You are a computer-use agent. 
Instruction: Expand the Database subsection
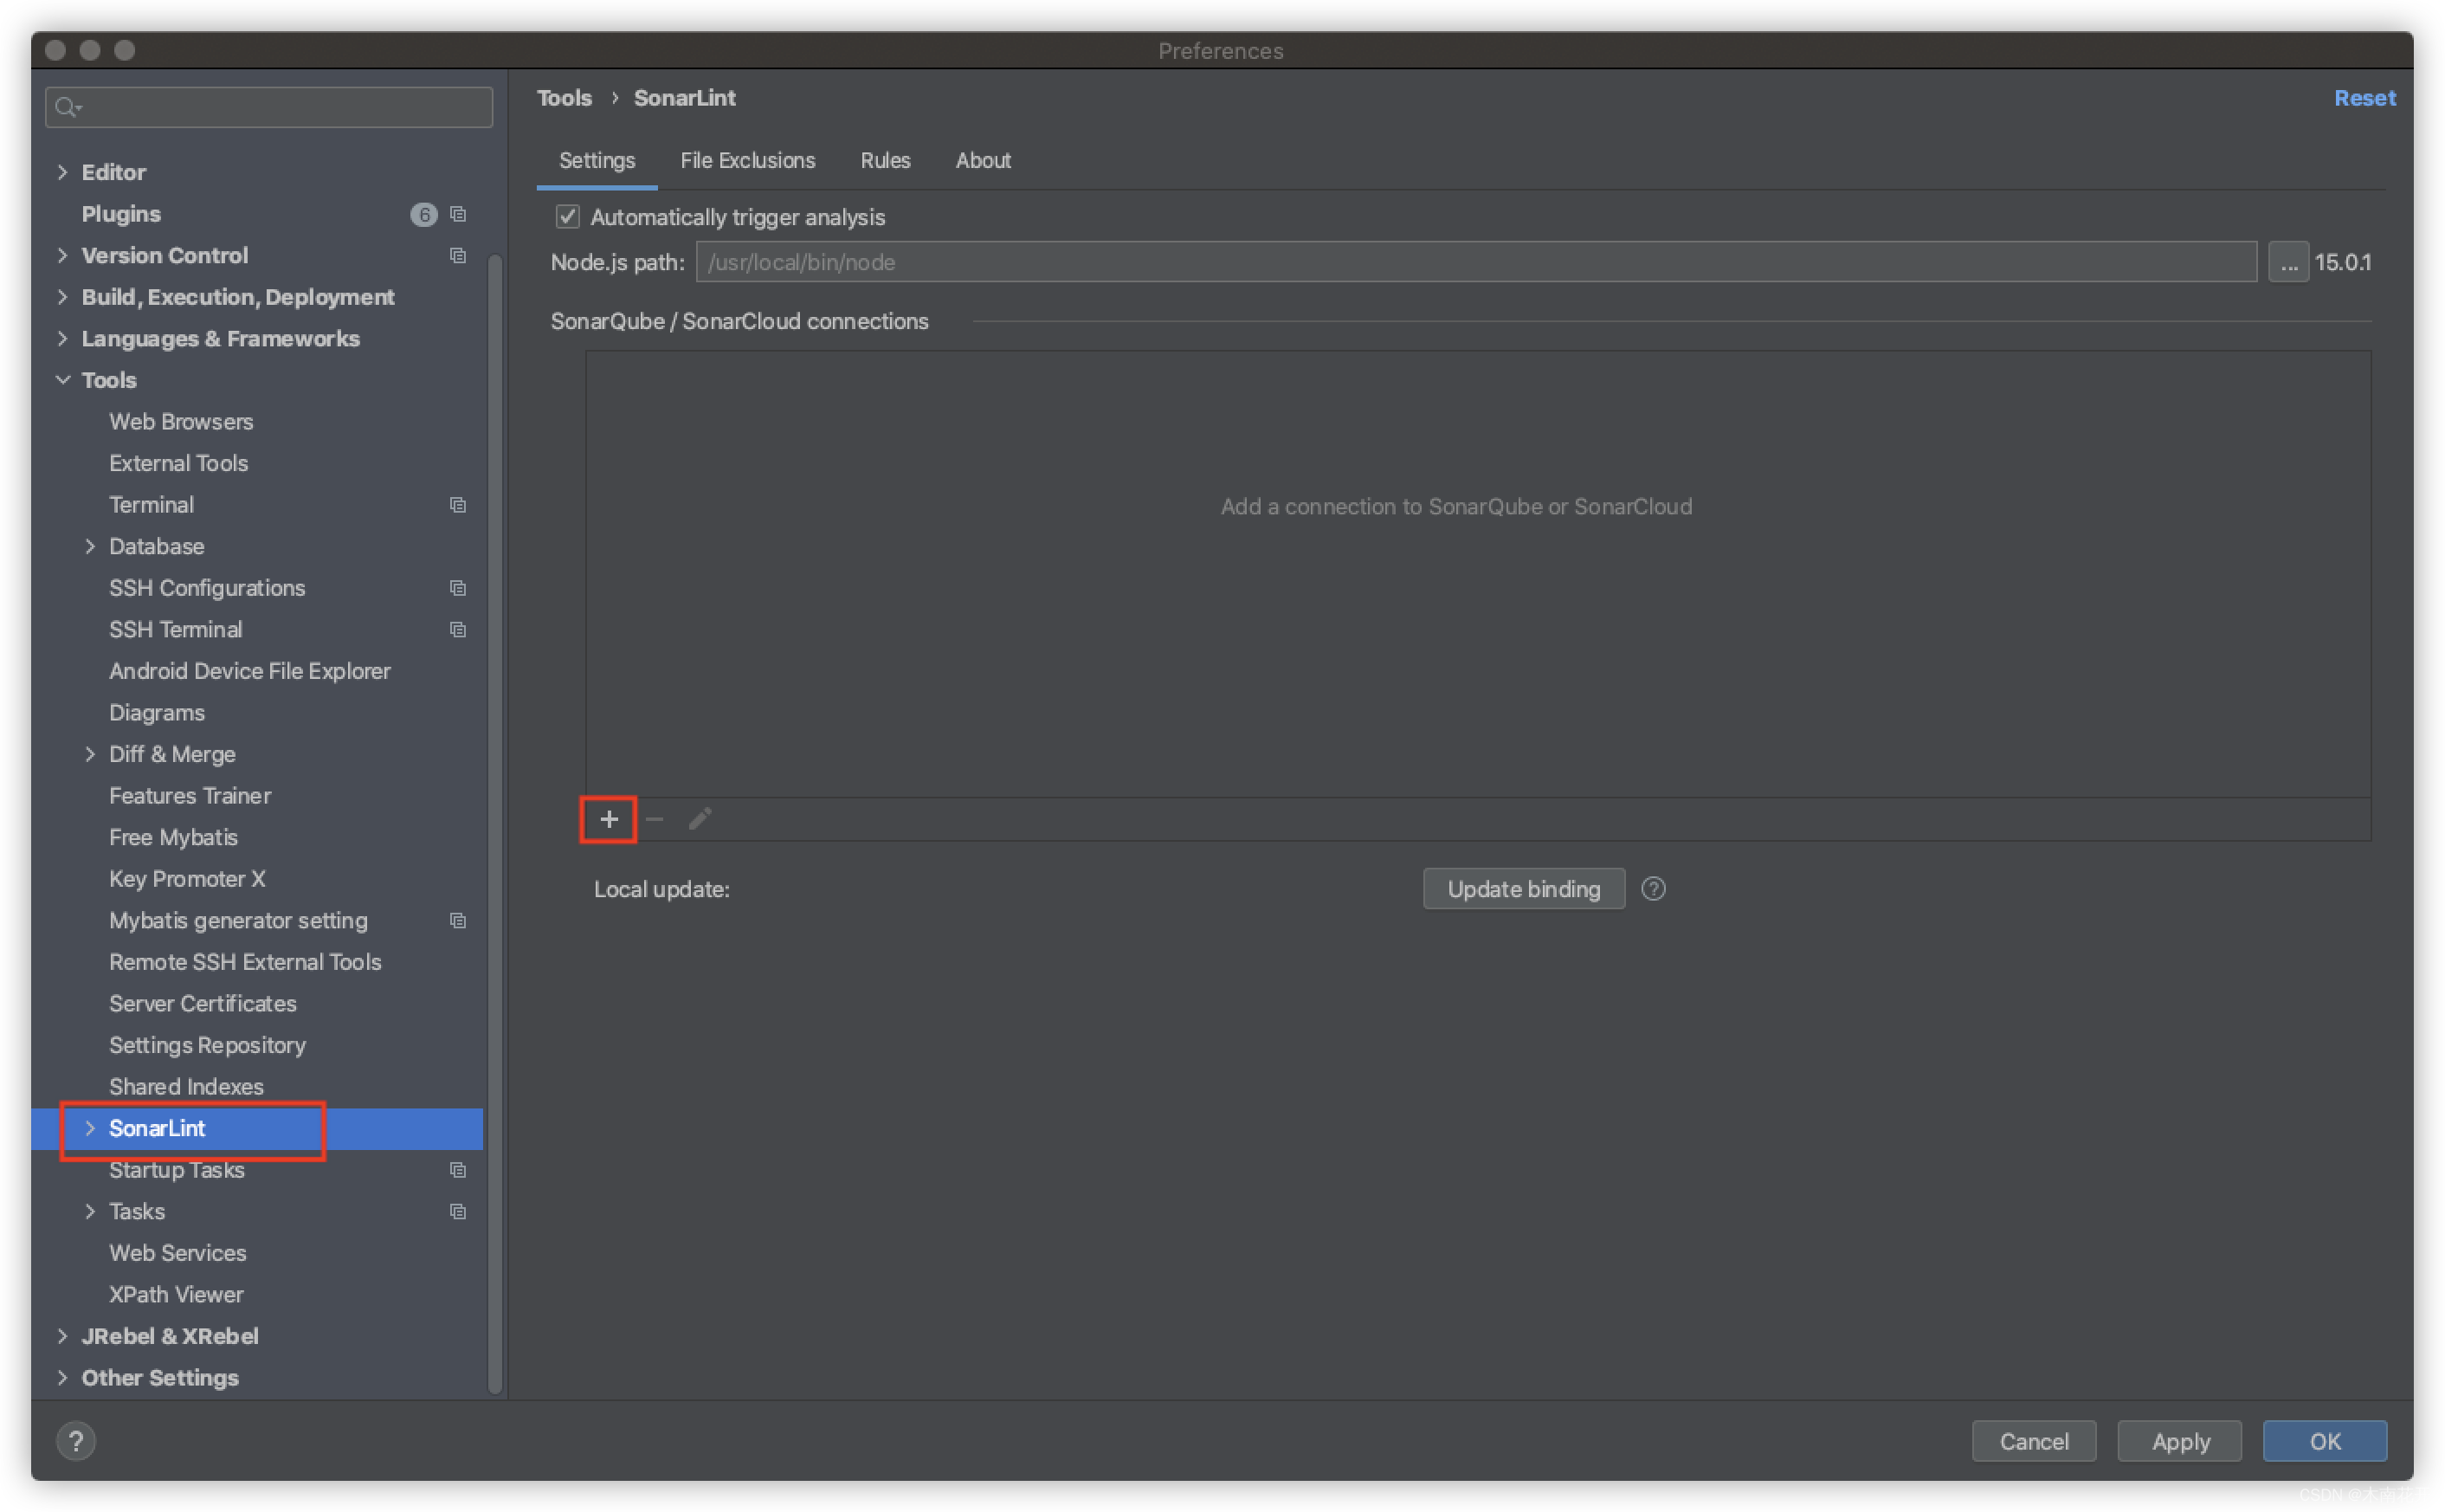(90, 546)
